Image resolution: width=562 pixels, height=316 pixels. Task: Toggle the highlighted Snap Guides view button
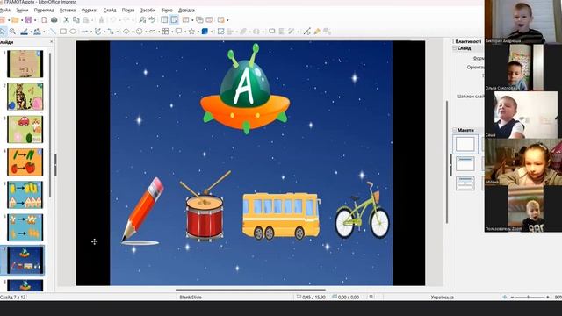[x=174, y=20]
